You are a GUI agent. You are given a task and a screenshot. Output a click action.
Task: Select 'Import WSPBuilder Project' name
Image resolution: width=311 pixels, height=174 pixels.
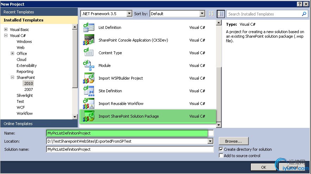pyautogui.click(x=121, y=78)
